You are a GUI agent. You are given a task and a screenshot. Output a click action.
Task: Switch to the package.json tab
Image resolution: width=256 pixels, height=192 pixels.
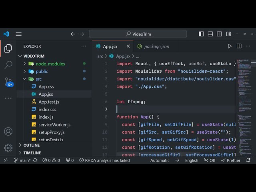pyautogui.click(x=156, y=46)
